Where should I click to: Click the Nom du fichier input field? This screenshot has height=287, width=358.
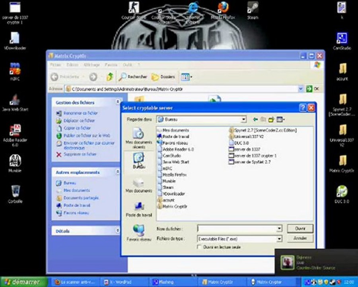click(237, 228)
